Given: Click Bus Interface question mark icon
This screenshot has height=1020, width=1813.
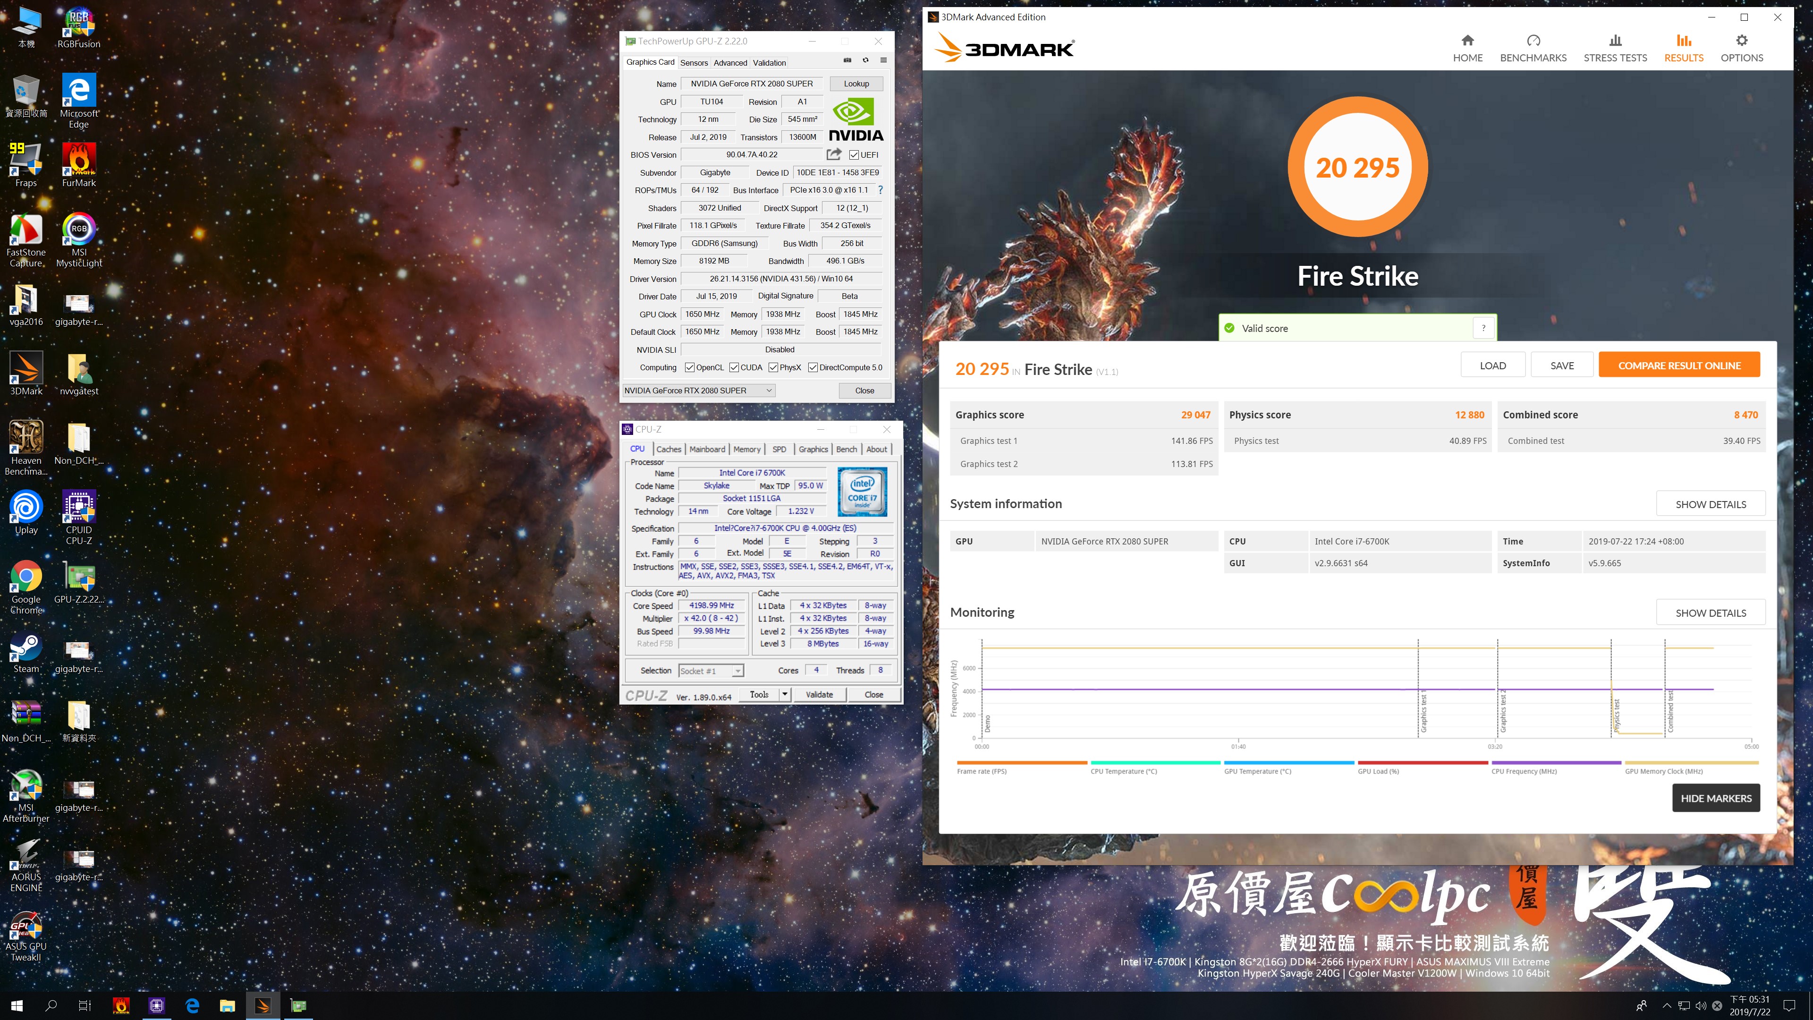Looking at the screenshot, I should pyautogui.click(x=880, y=190).
